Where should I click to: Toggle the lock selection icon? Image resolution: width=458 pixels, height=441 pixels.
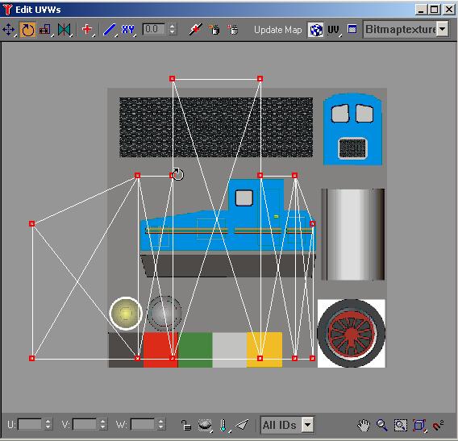click(x=185, y=425)
